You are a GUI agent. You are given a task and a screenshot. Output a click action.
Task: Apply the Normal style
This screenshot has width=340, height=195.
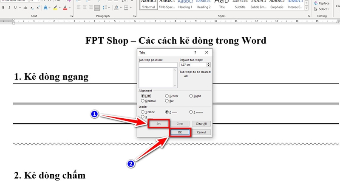(x=148, y=5)
